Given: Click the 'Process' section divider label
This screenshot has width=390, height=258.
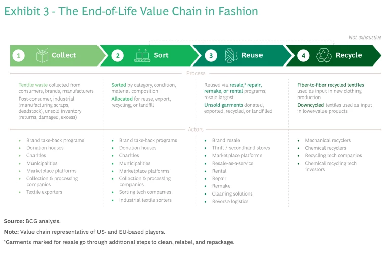Looking at the screenshot, I should click(x=195, y=73).
